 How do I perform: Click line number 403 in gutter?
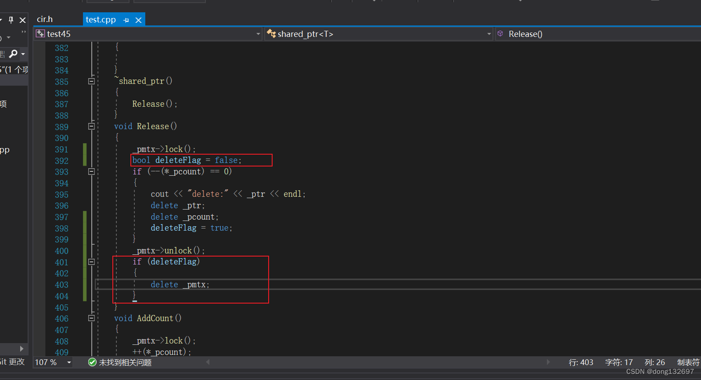point(61,285)
